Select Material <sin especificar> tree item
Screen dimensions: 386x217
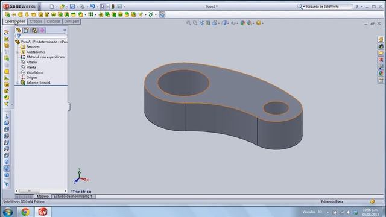(43, 57)
